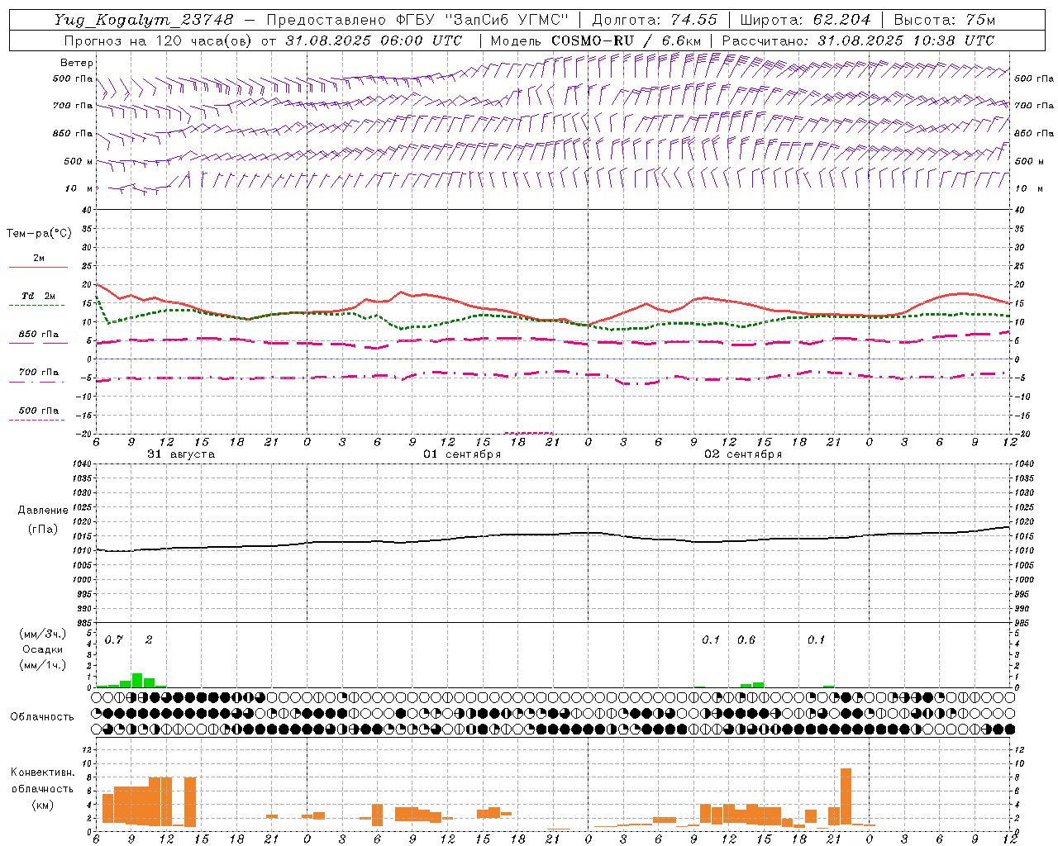The height and width of the screenshot is (846, 1058).
Task: Click the Широта: 62.204 header value
Action: (x=805, y=20)
